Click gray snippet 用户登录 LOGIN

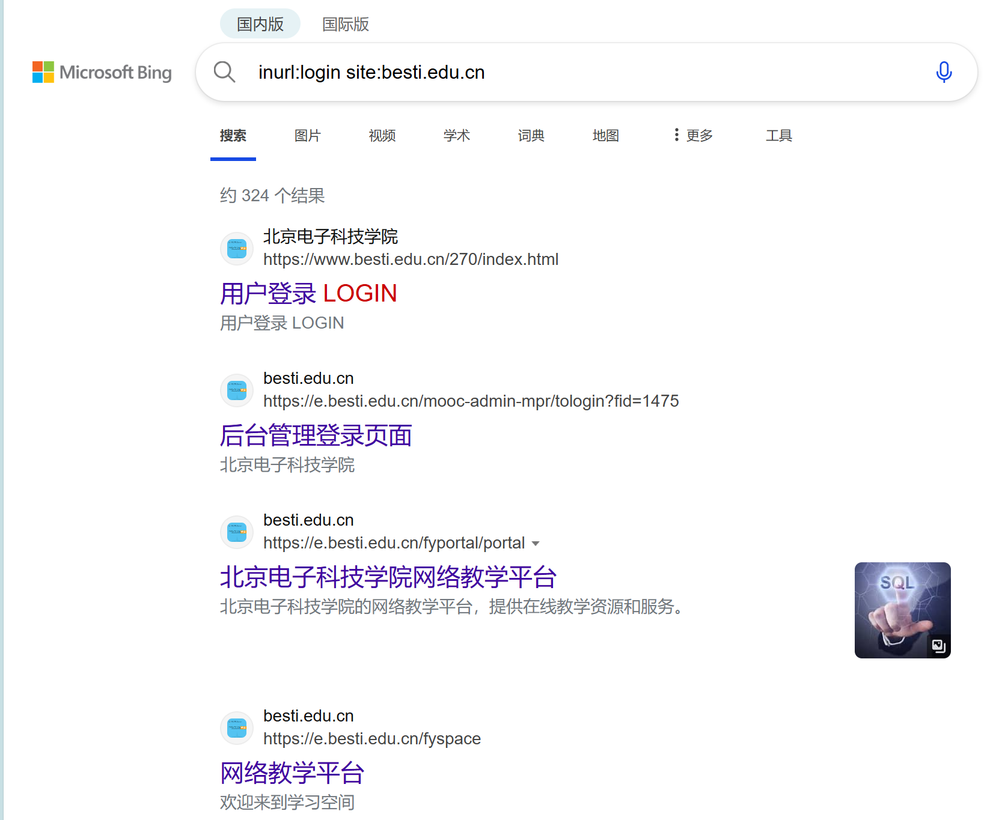[282, 323]
